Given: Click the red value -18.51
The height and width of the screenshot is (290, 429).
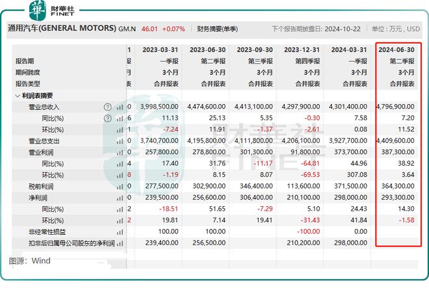Looking at the screenshot, I should coord(168,209).
